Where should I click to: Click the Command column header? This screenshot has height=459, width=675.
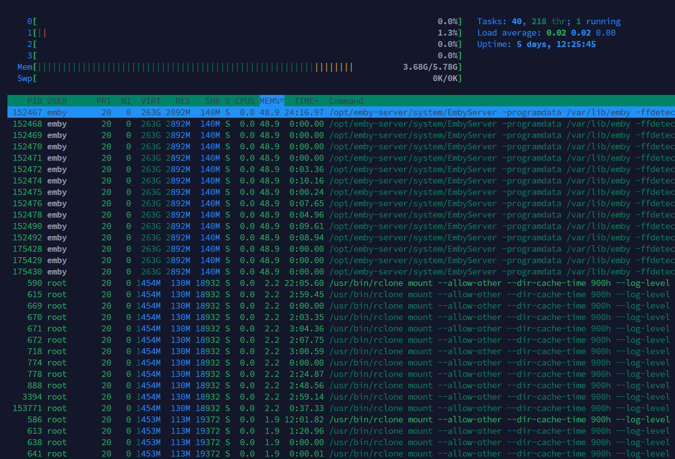point(346,101)
